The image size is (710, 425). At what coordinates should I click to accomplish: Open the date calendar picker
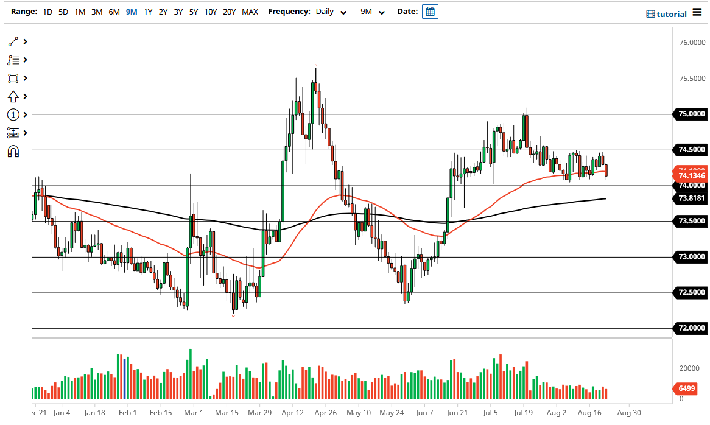pyautogui.click(x=430, y=12)
